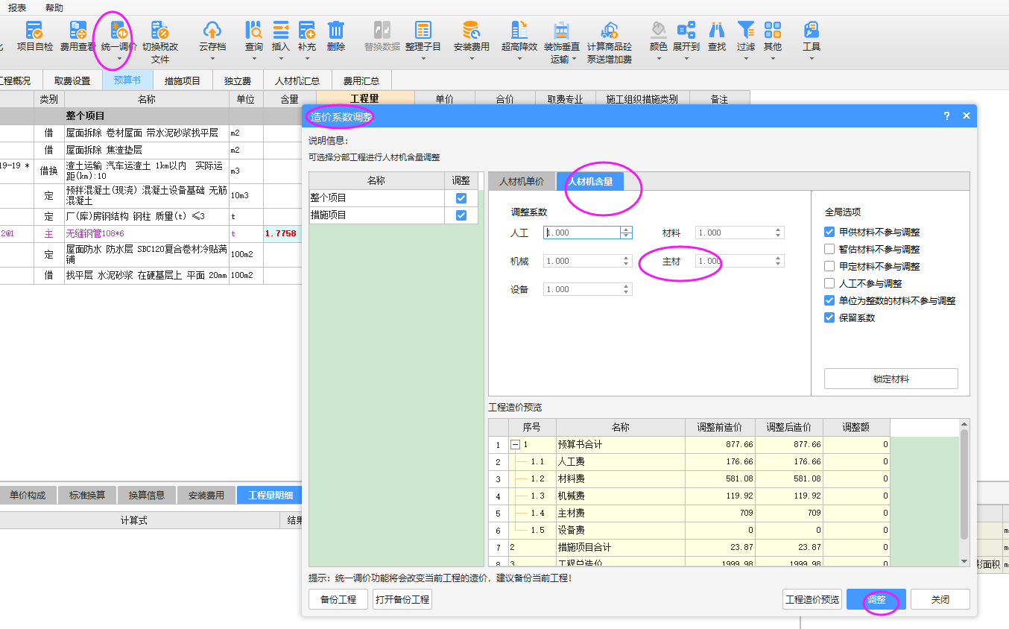Open dropdown arrow below 工具 label
The height and width of the screenshot is (629, 1009).
[812, 60]
